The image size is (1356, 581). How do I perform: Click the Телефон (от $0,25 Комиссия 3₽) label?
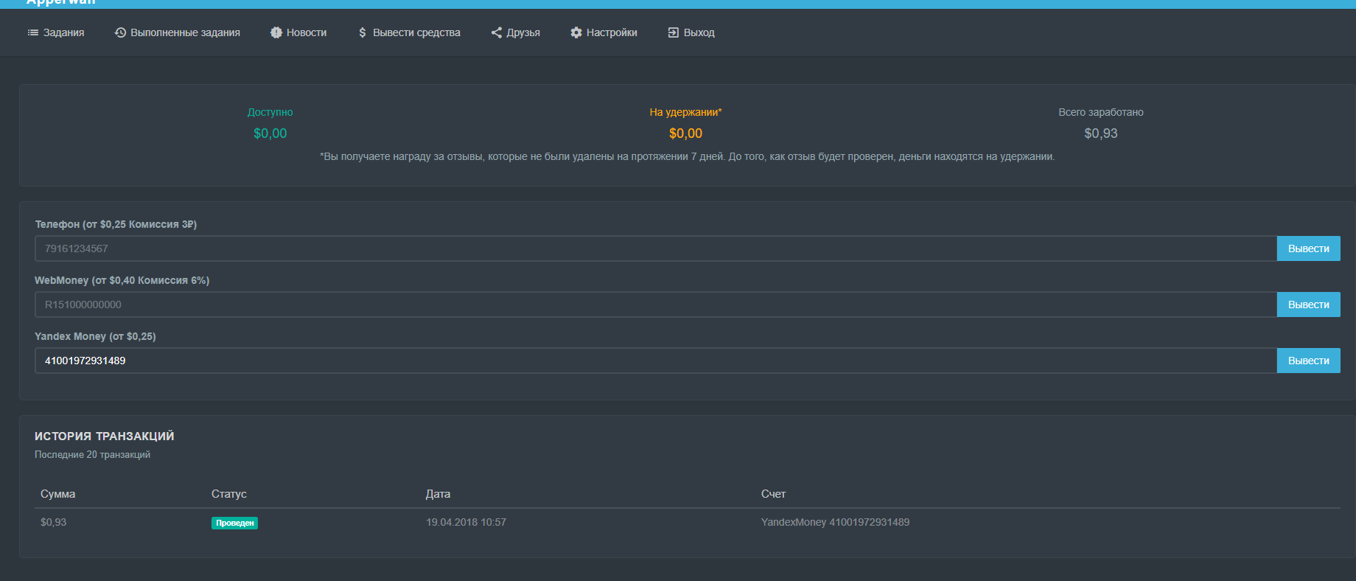(x=116, y=224)
